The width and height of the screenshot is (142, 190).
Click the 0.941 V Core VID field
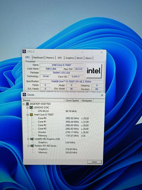(76, 77)
